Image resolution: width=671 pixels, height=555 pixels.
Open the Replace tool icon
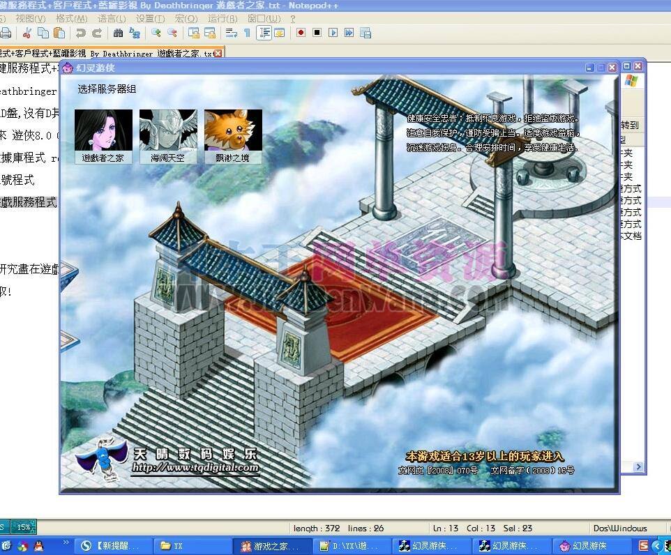tap(135, 33)
